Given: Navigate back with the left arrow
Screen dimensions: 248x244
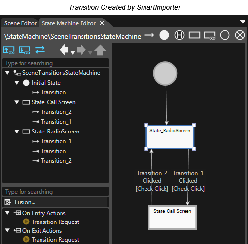Looking at the screenshot, I should [64, 50].
